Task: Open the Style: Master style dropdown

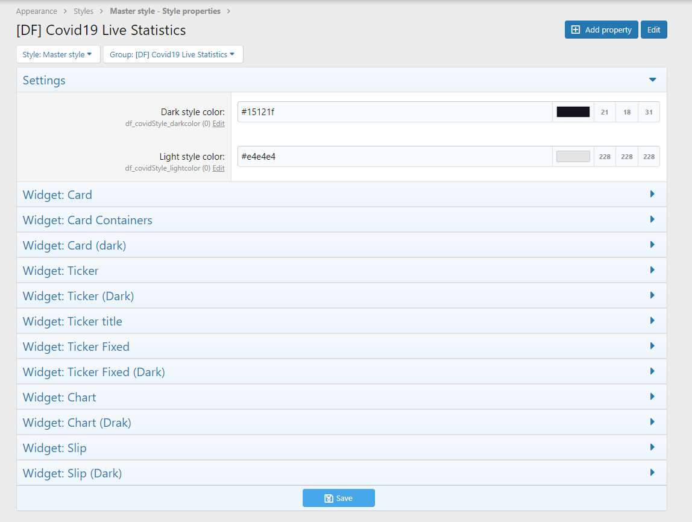Action: 57,54
